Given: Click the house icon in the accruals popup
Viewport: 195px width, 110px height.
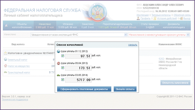Looking at the screenshot, I should coord(58,63).
